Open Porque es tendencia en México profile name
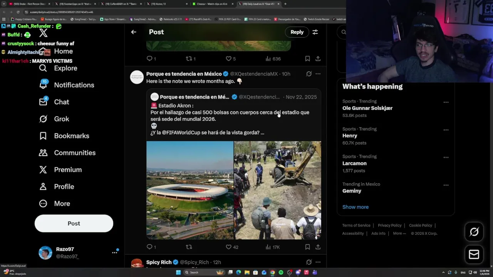This screenshot has height=277, width=493. (x=184, y=74)
